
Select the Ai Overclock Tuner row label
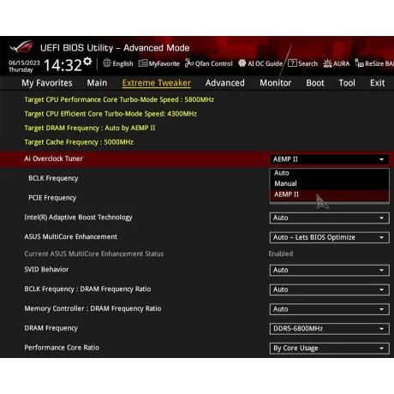[53, 158]
